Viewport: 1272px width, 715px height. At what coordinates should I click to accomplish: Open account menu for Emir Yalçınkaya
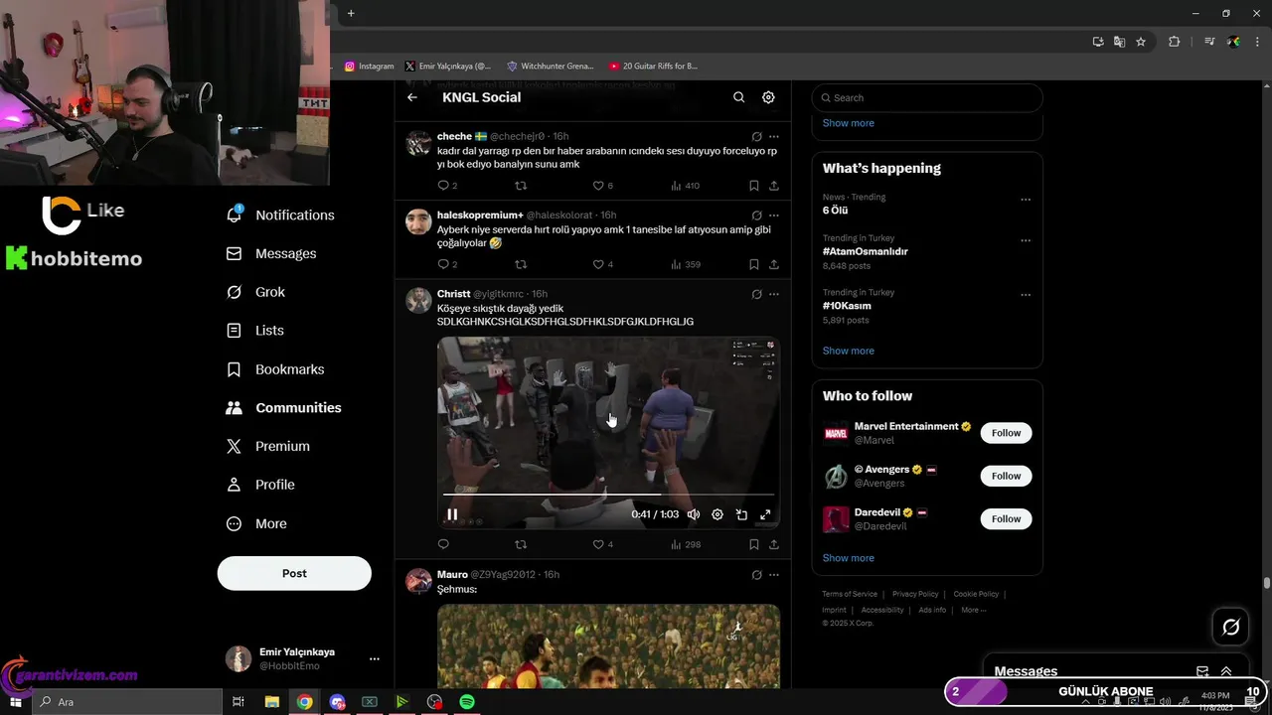(x=302, y=658)
